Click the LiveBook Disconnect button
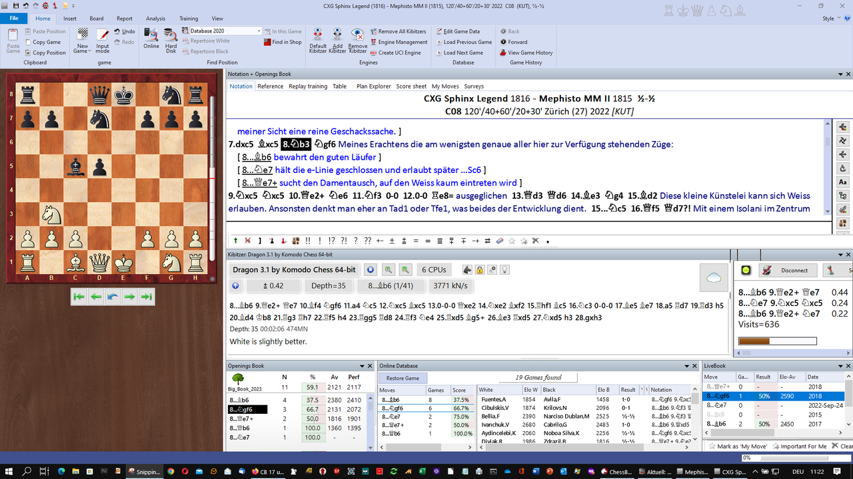853x479 pixels. (788, 270)
